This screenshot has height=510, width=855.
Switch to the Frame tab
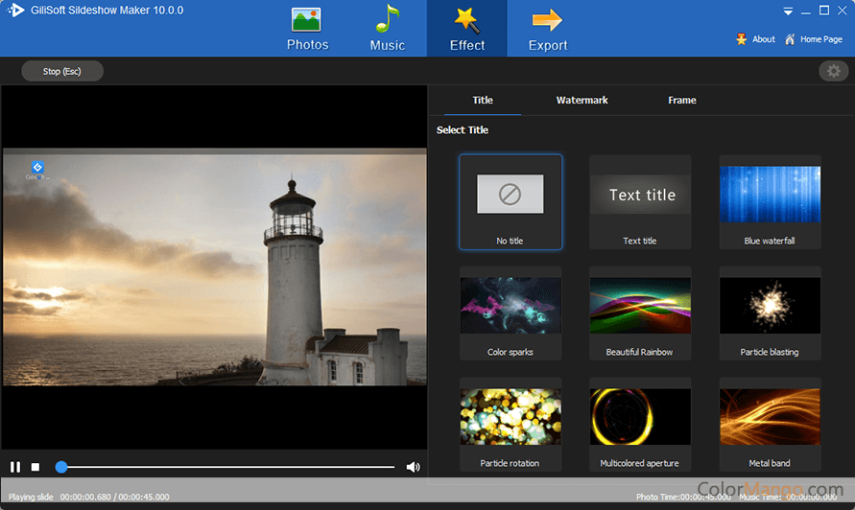coord(681,100)
